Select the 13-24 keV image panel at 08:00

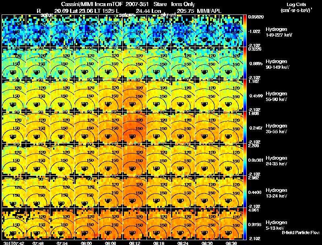coord(87,192)
